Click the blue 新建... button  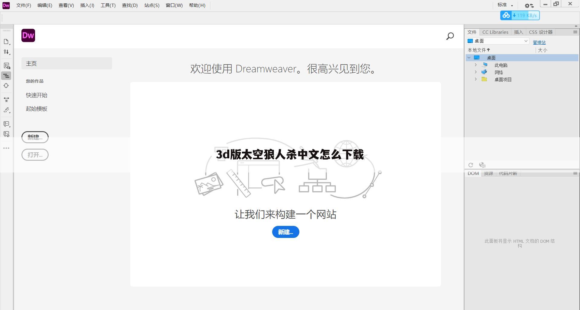(285, 232)
